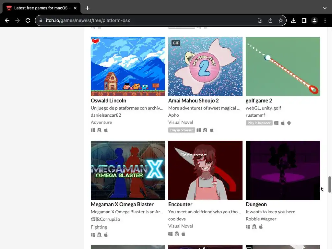Screen dimensions: 332x249
Task: Click the browser forward arrow
Action: click(18, 20)
